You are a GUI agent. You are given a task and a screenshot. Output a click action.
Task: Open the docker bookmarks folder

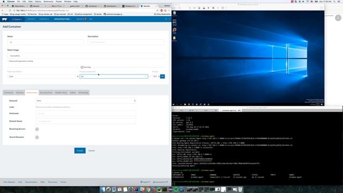coord(98,14)
